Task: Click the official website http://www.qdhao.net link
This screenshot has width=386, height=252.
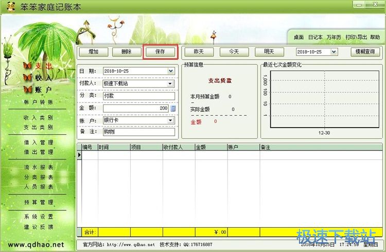Action: click(x=131, y=245)
